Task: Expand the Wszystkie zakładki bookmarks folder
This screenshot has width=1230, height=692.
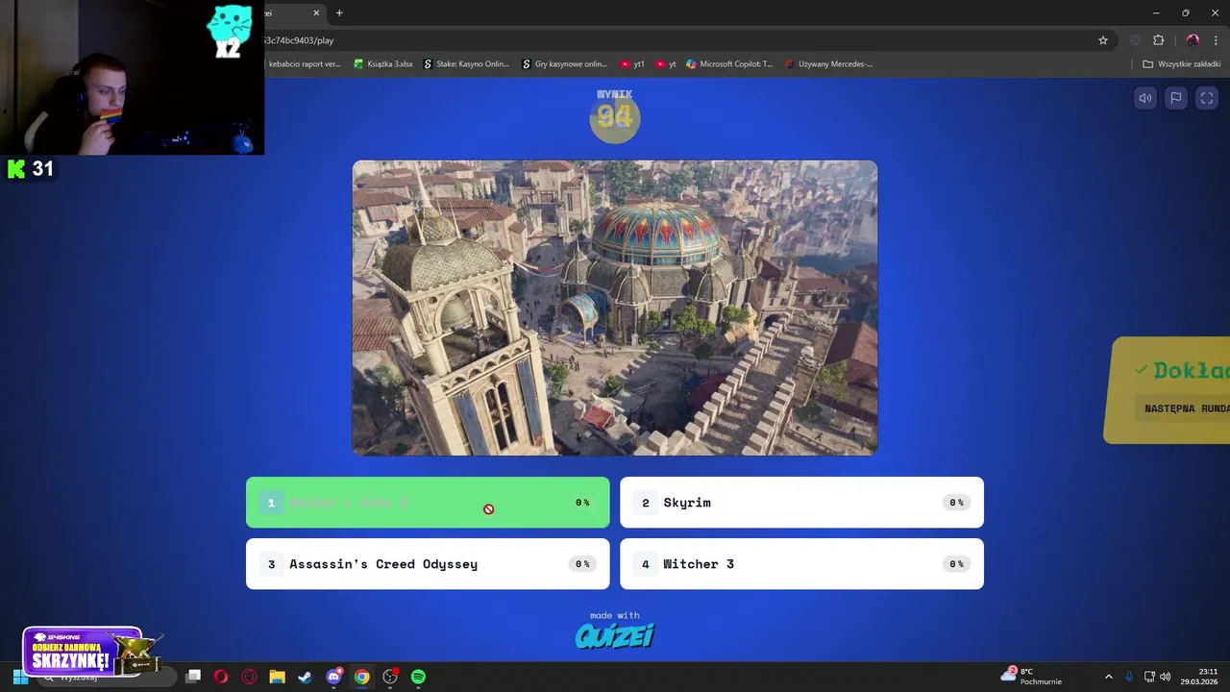Action: click(x=1181, y=64)
